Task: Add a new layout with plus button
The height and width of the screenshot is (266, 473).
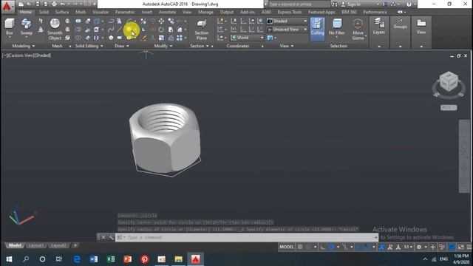Action: 75,245
